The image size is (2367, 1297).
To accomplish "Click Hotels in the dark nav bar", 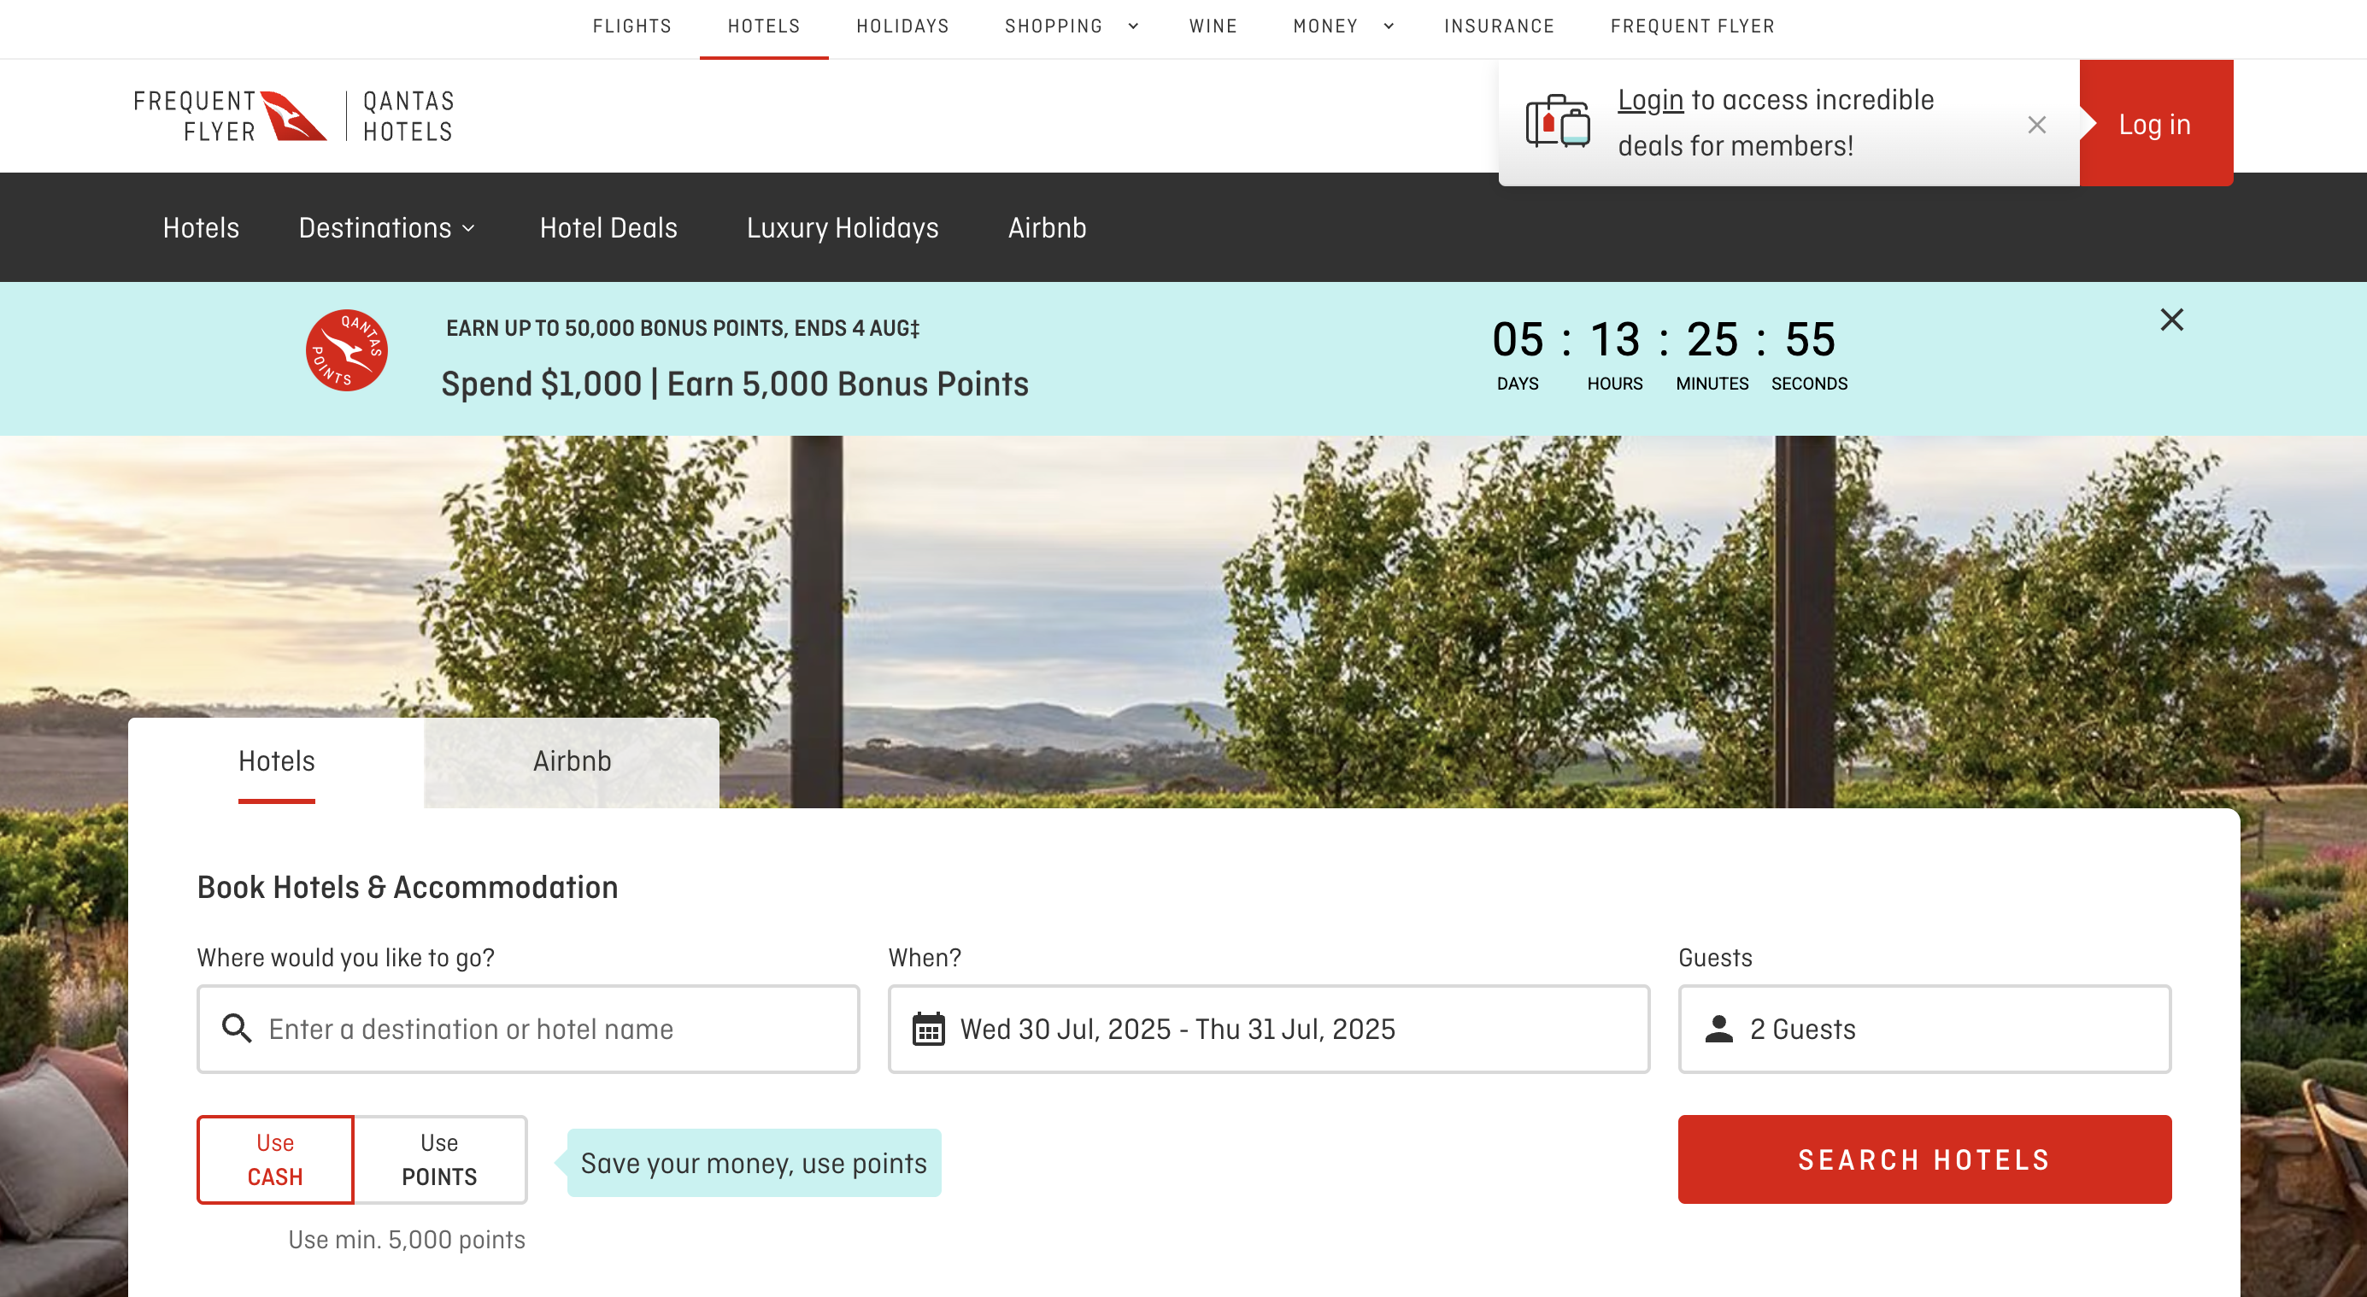I will (x=201, y=228).
